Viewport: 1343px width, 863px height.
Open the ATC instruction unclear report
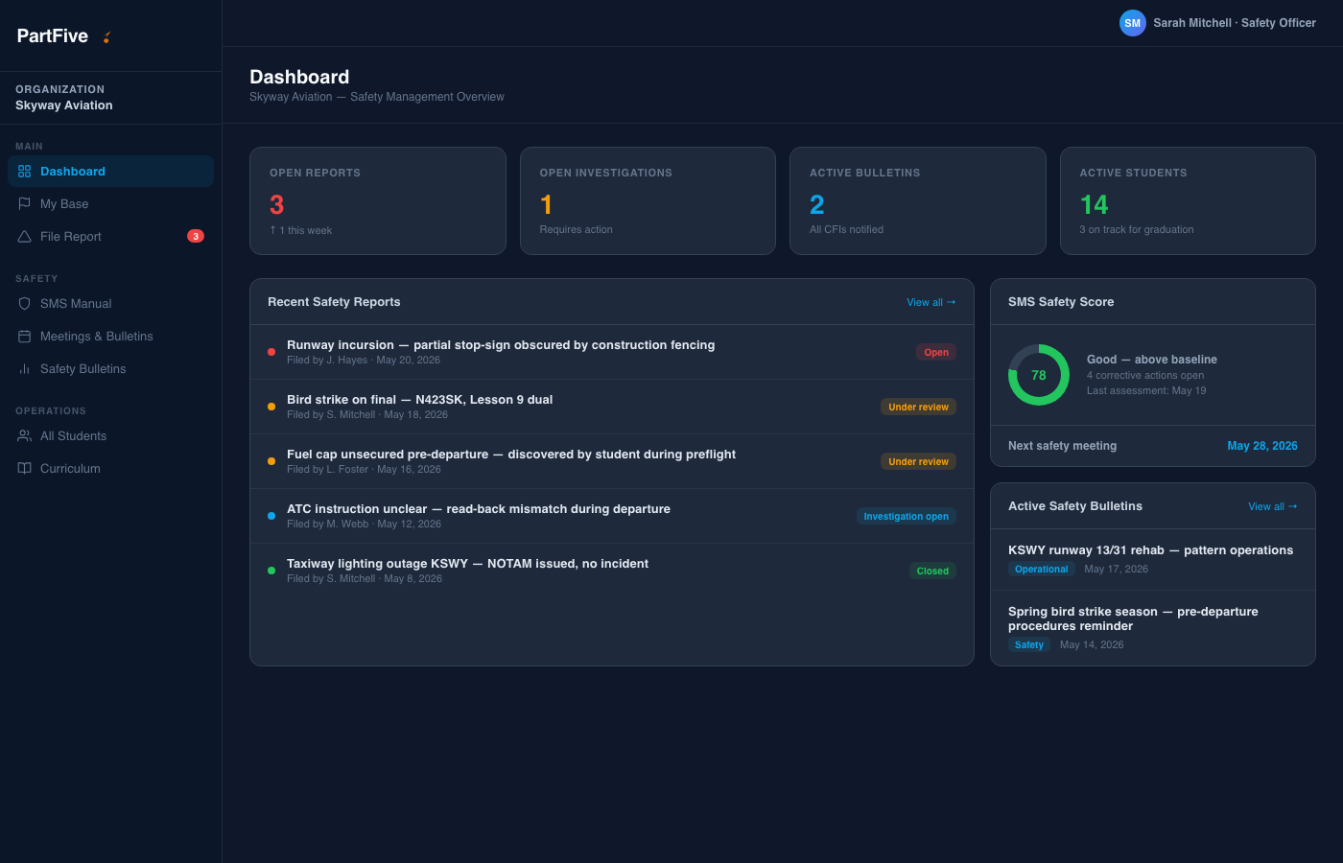point(612,516)
